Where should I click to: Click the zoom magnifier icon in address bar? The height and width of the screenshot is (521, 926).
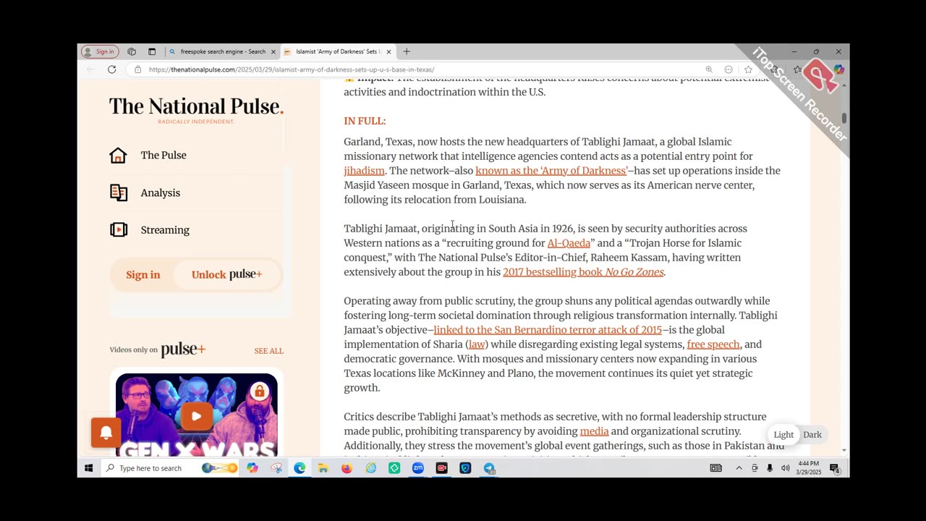709,69
